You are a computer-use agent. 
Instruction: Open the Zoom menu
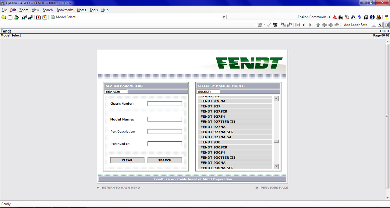pos(24,10)
